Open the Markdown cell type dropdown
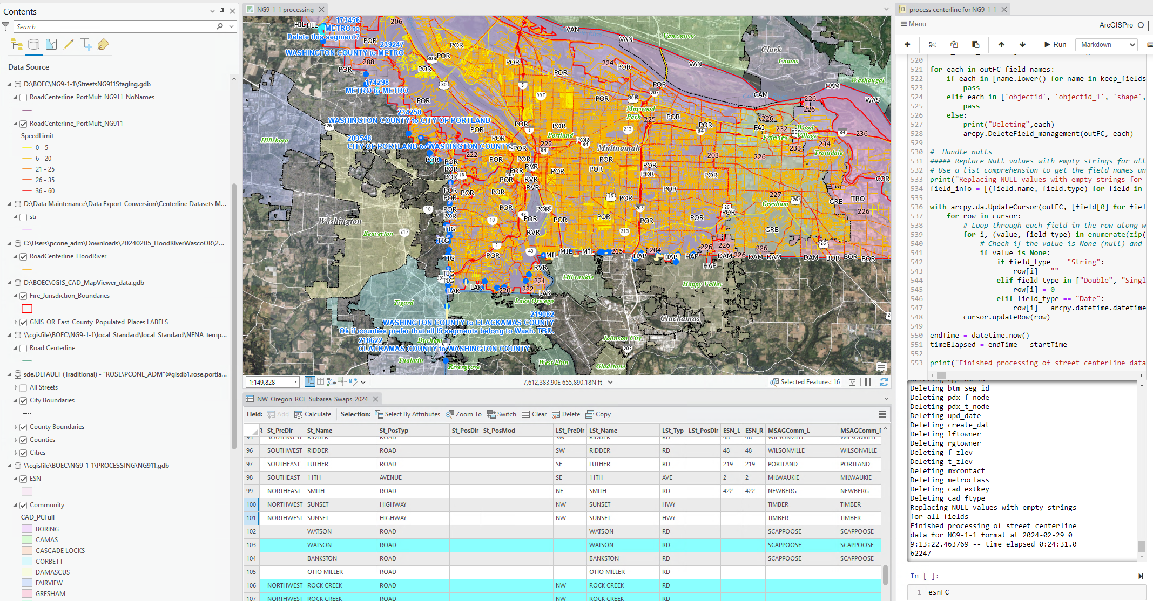Image resolution: width=1153 pixels, height=601 pixels. coord(1106,44)
